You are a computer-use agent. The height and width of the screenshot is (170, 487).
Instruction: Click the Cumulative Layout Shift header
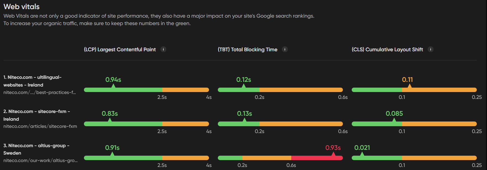click(x=387, y=49)
